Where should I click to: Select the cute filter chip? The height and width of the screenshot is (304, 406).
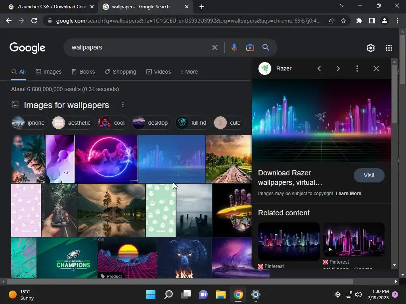click(229, 123)
